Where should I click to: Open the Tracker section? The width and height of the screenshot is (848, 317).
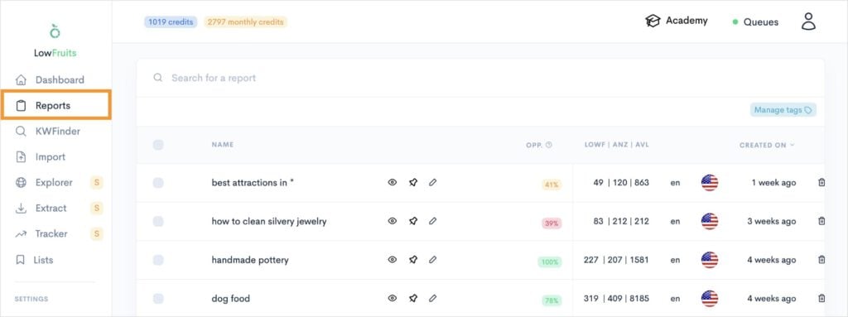(x=51, y=233)
